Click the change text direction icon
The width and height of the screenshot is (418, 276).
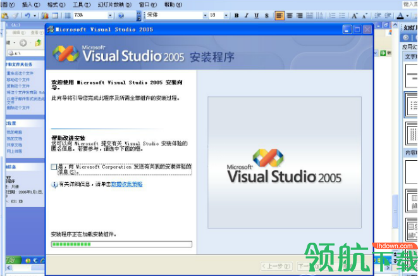tap(319, 15)
